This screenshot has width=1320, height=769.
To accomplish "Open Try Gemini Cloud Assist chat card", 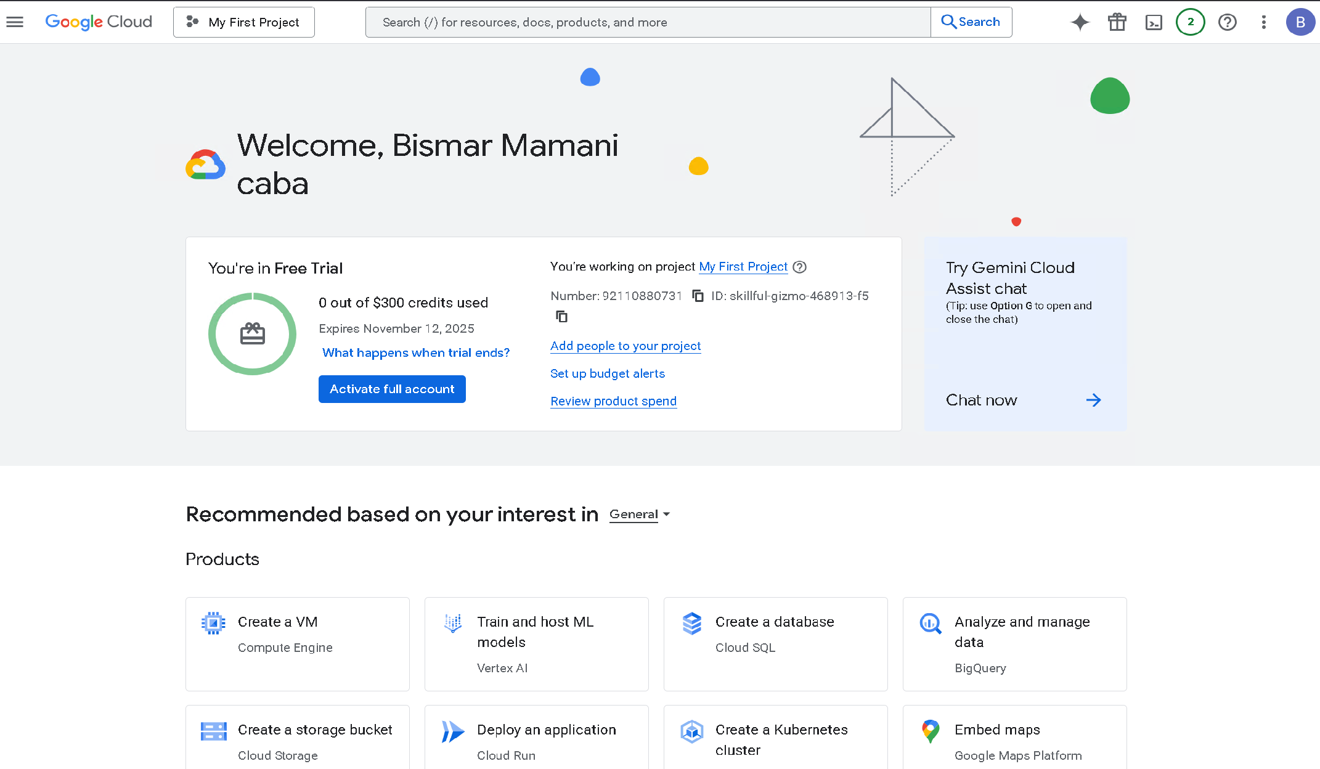I will [x=1025, y=333].
